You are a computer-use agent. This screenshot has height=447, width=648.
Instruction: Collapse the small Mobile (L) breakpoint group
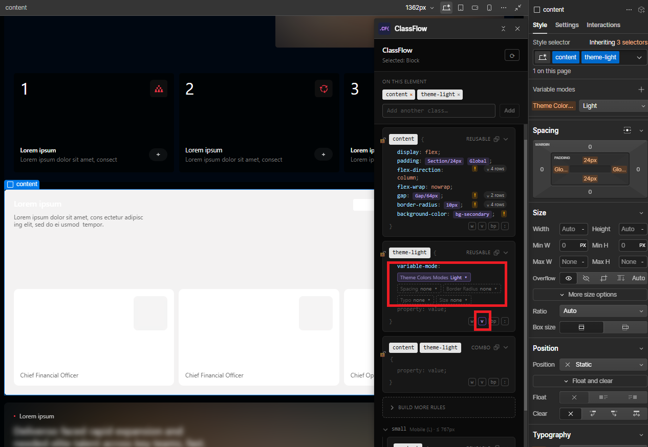click(386, 429)
